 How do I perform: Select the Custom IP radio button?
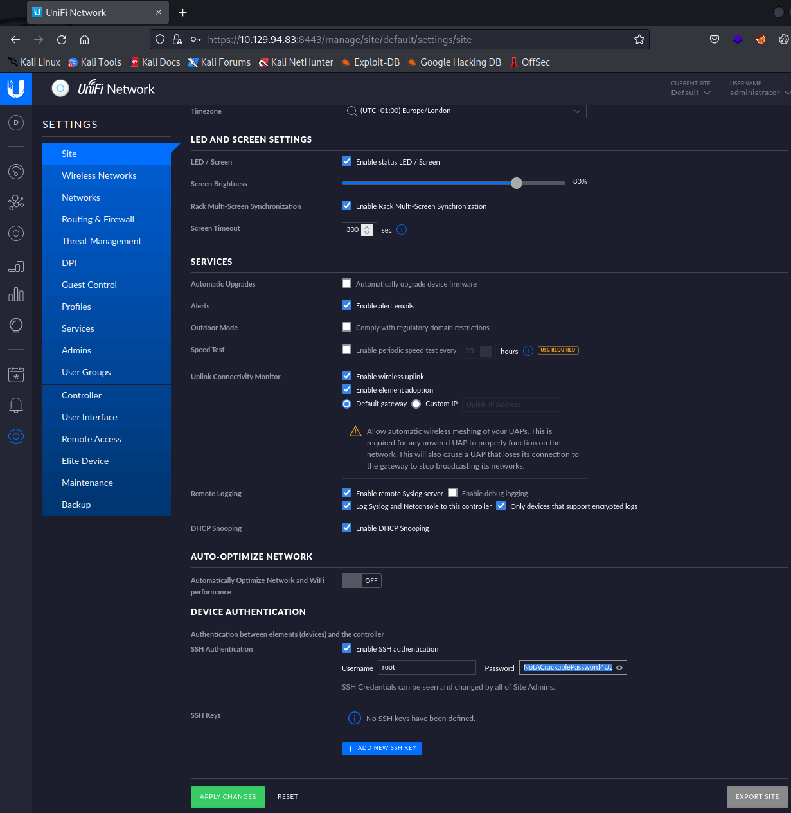pyautogui.click(x=416, y=404)
